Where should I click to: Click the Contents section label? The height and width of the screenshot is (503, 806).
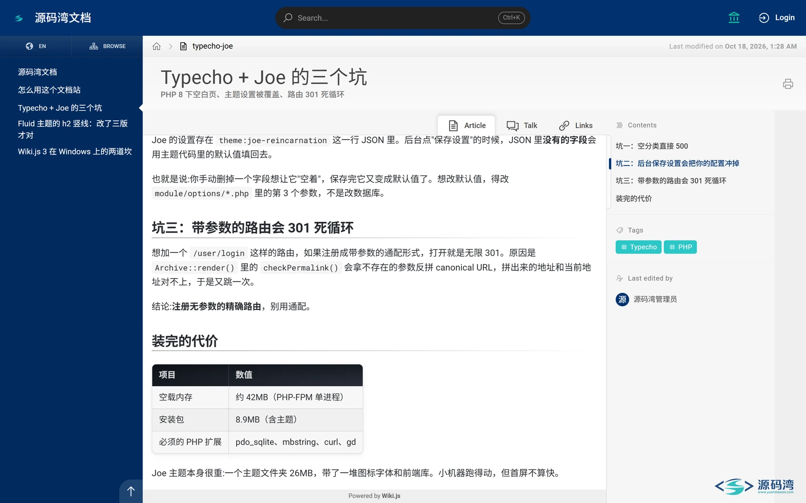point(642,125)
